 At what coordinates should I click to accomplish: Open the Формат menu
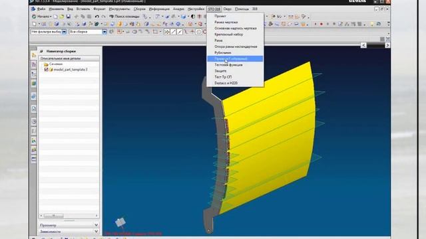coord(99,9)
